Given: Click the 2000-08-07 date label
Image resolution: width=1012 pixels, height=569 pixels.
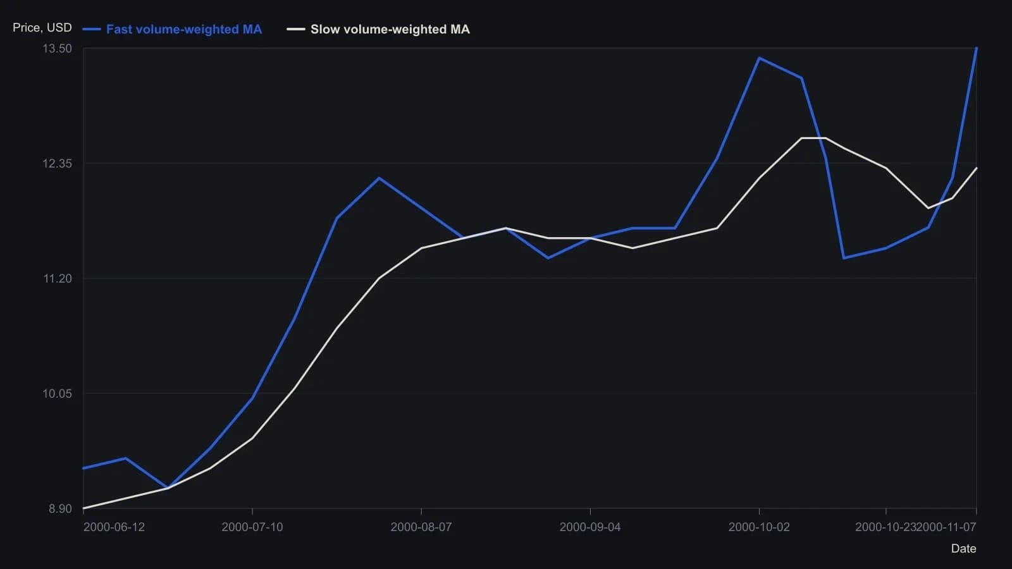Looking at the screenshot, I should [421, 527].
